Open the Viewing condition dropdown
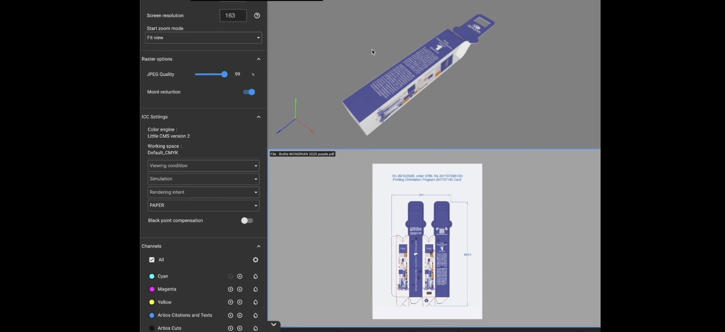The height and width of the screenshot is (332, 725). tap(203, 166)
